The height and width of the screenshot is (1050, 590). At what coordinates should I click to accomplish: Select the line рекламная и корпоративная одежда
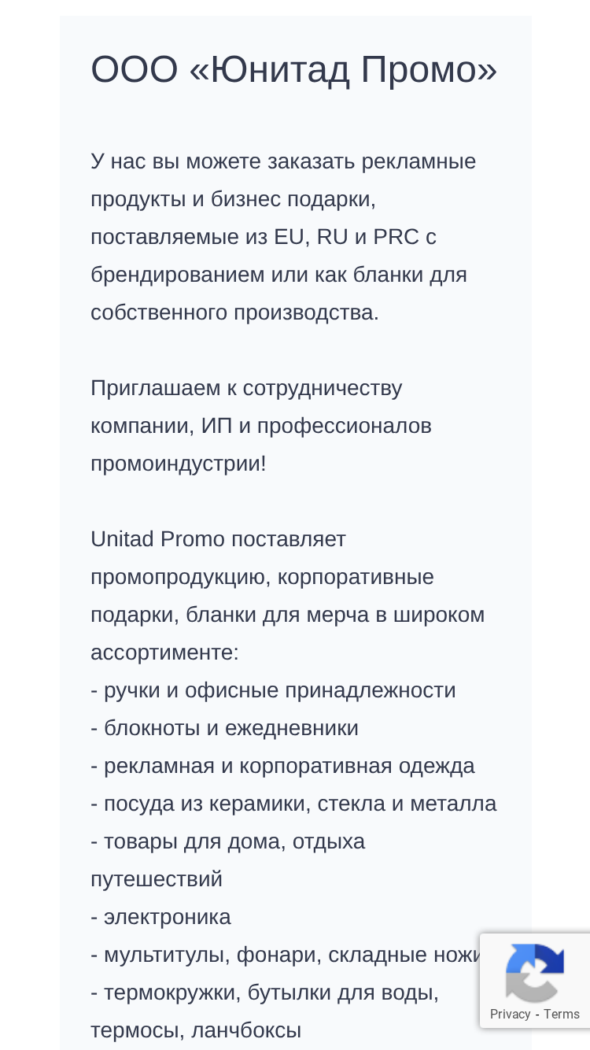(282, 766)
